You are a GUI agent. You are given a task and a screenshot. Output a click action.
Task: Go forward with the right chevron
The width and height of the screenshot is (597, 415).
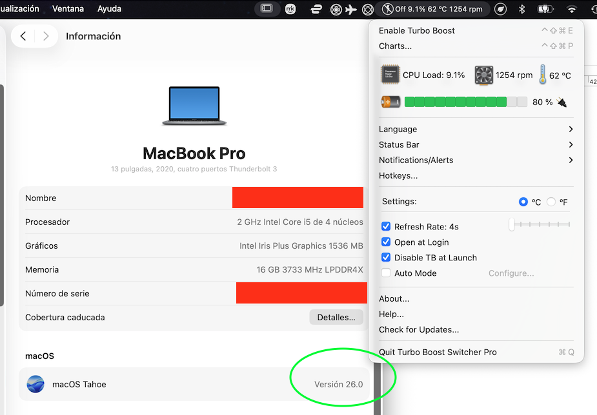[46, 36]
